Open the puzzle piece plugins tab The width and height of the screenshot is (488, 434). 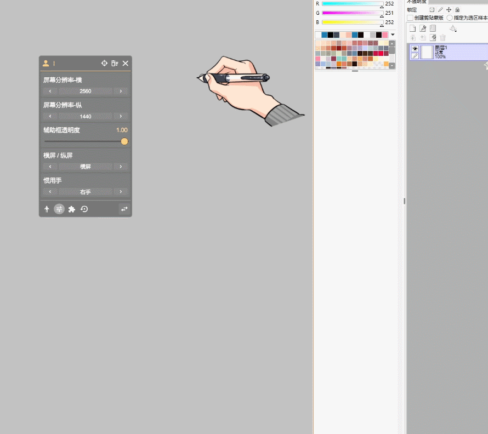(72, 209)
